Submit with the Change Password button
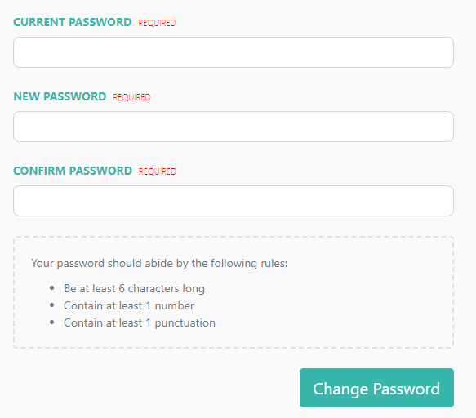 pos(376,388)
